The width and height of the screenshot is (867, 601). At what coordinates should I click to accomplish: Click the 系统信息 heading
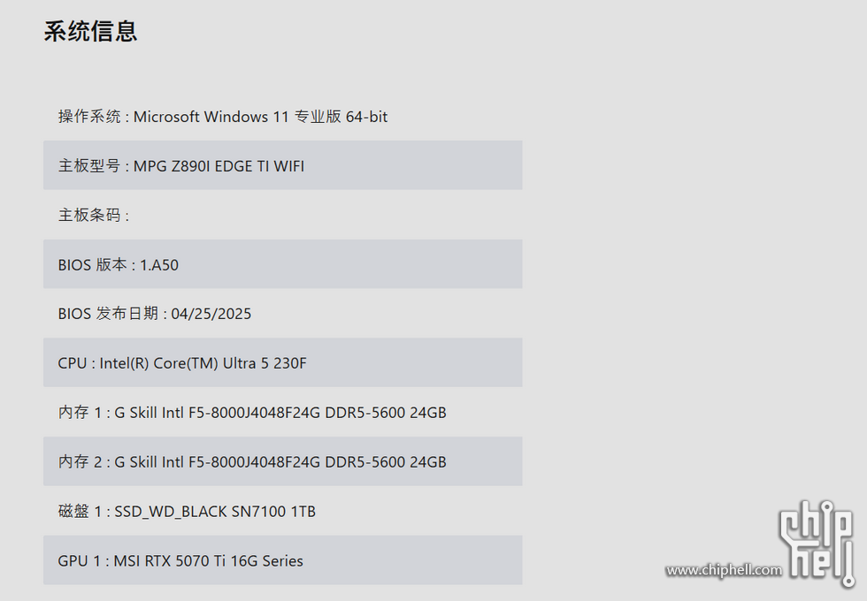(90, 31)
